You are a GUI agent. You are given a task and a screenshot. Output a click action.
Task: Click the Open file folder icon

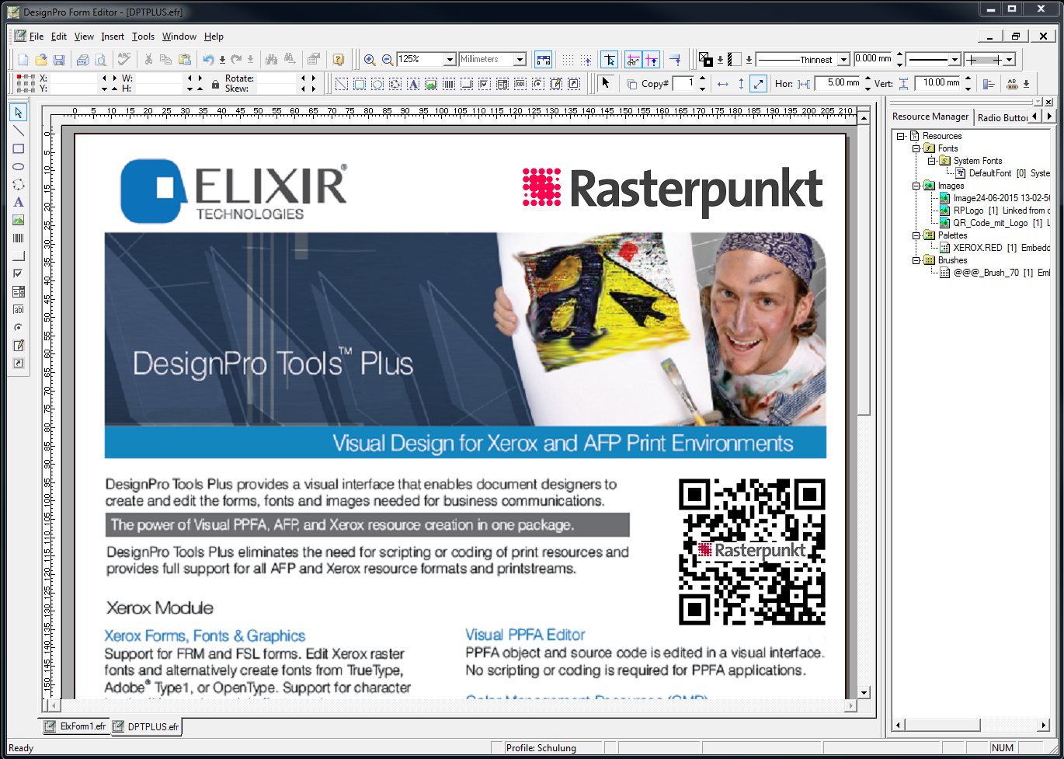(x=41, y=59)
